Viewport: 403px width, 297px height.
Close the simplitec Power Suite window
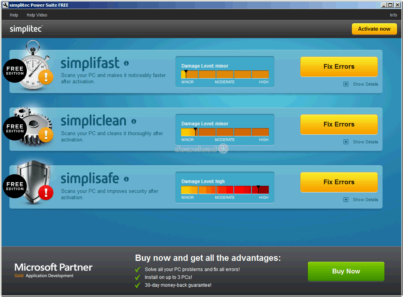pos(397,5)
